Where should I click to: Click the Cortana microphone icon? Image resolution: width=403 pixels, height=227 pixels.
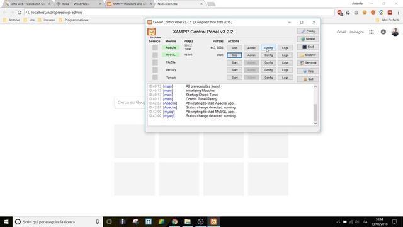tap(98, 221)
